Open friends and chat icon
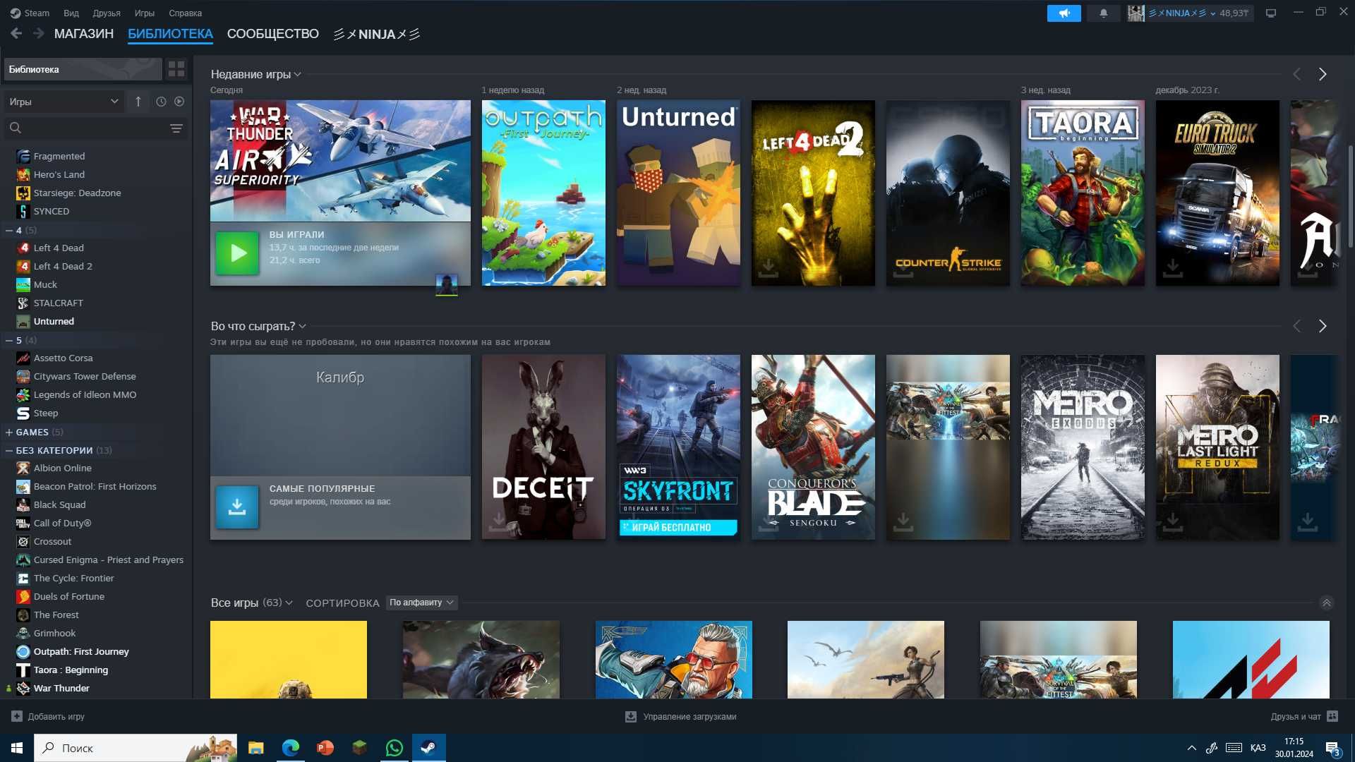 click(x=1332, y=716)
